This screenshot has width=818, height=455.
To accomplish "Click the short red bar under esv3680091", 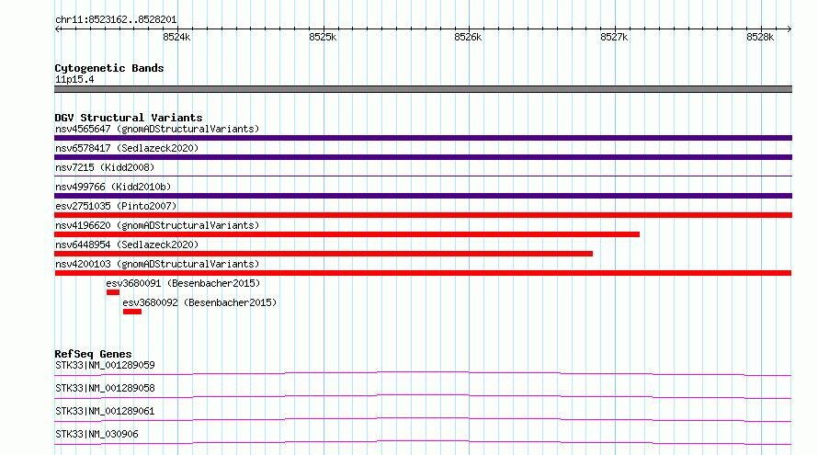I will pyautogui.click(x=113, y=292).
